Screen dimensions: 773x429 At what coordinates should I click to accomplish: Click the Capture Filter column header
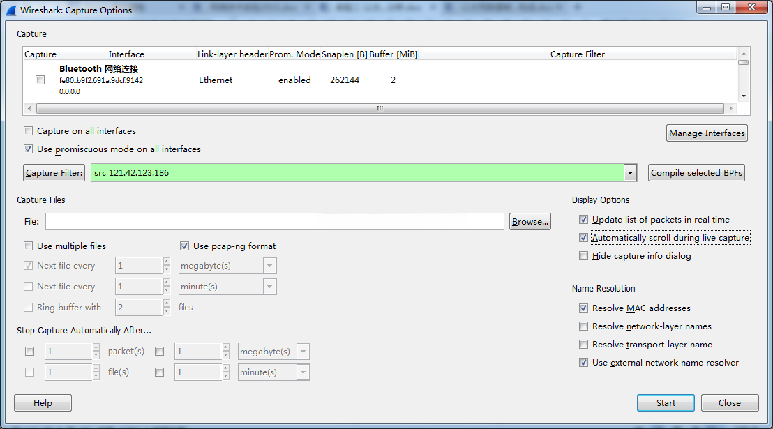(x=577, y=54)
